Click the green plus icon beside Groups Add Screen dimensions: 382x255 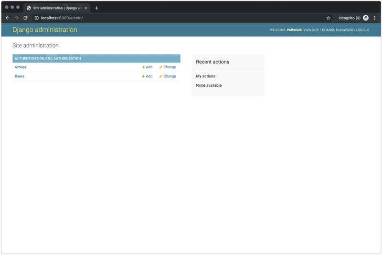pyautogui.click(x=143, y=67)
